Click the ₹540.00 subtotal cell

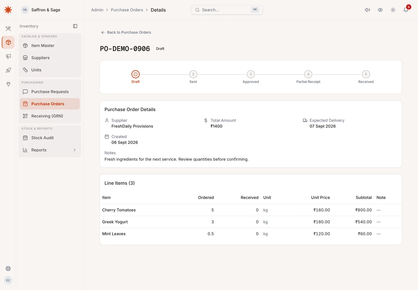click(x=363, y=222)
